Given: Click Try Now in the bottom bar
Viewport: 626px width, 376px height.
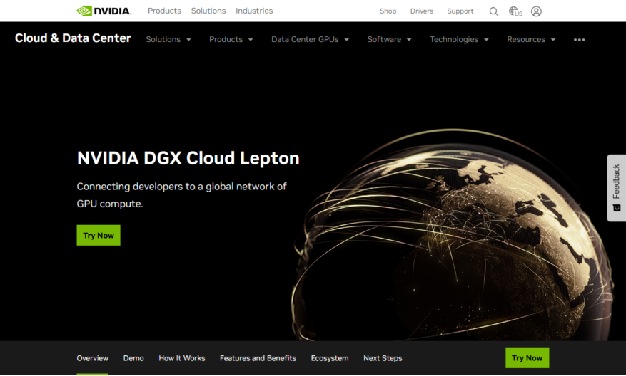Looking at the screenshot, I should click(527, 357).
